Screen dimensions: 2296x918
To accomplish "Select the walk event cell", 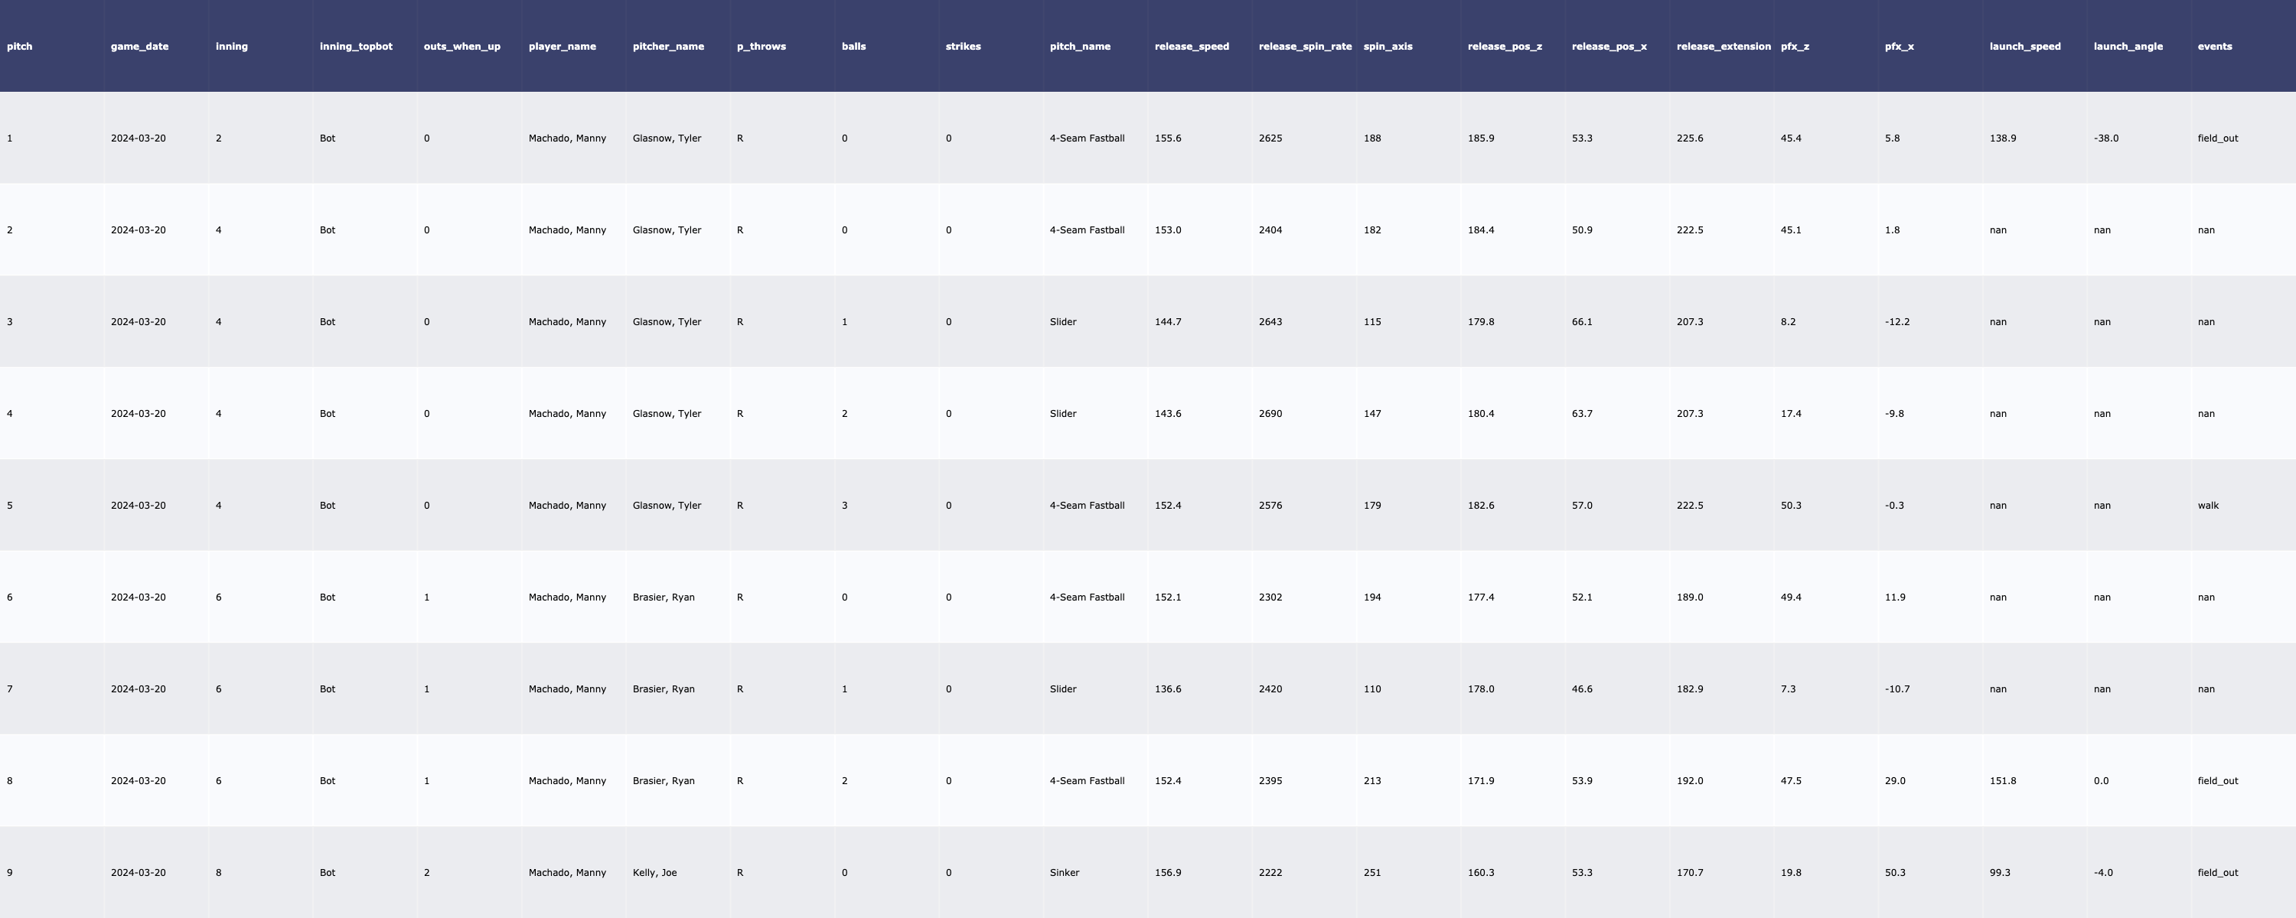I will point(2208,506).
